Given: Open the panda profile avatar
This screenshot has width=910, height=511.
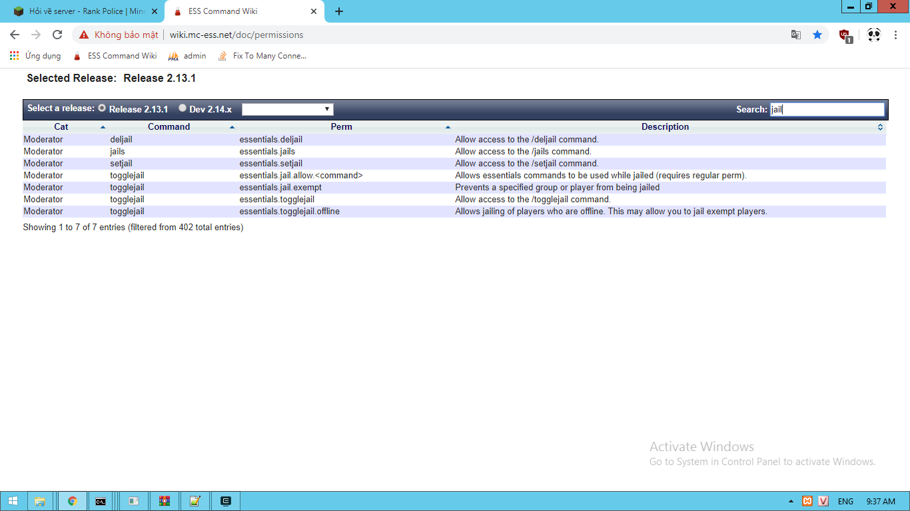Looking at the screenshot, I should click(x=874, y=35).
